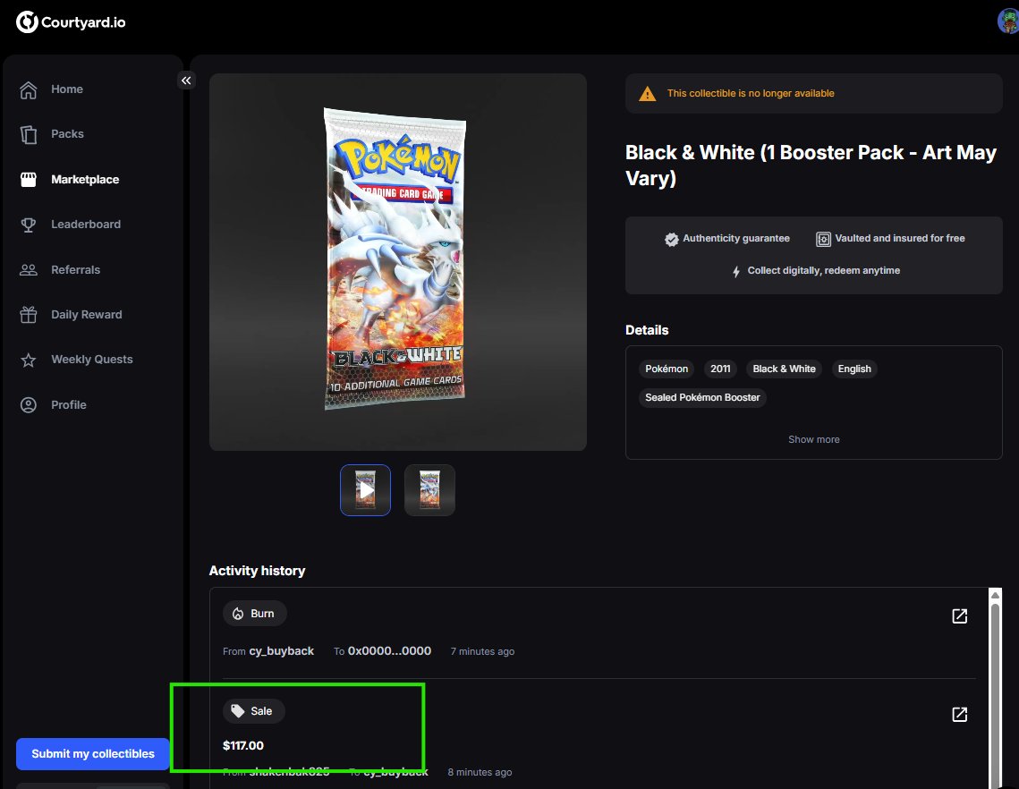Click the $117.00 sale price
Screen dimensions: 1019x789
pos(243,745)
